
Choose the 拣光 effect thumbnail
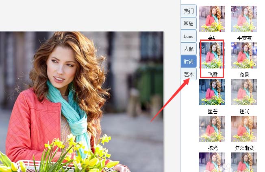tap(212, 129)
